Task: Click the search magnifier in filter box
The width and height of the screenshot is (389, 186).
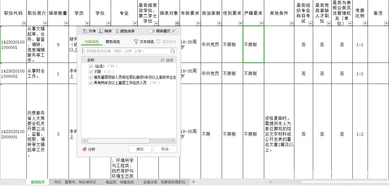Action: (173, 51)
